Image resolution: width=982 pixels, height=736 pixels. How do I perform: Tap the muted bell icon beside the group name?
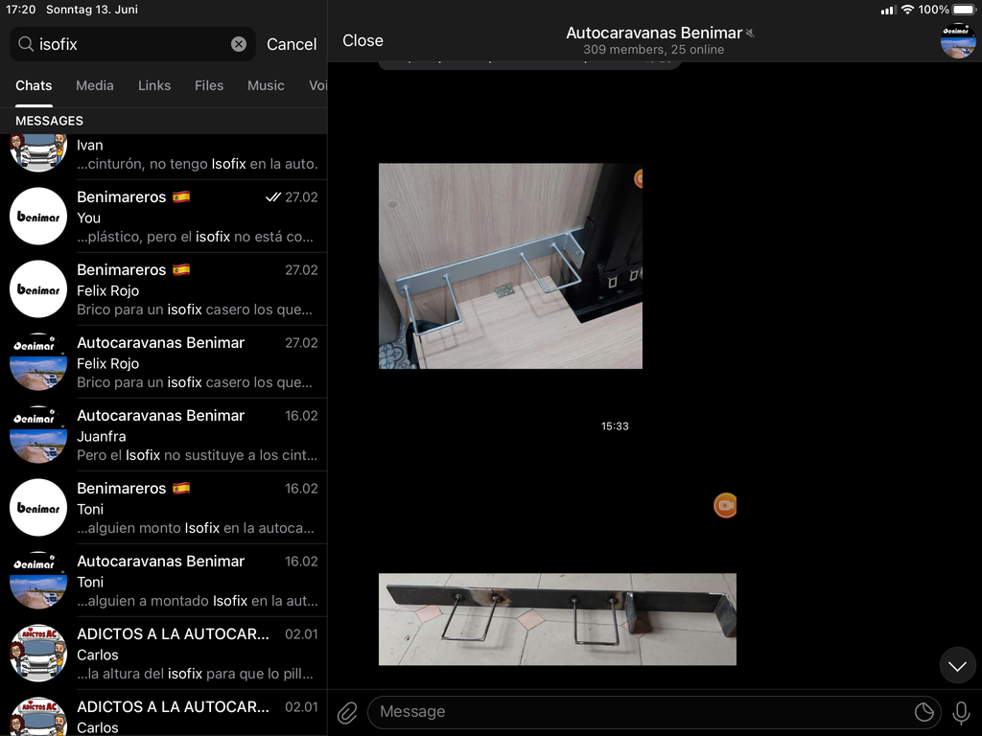point(750,33)
